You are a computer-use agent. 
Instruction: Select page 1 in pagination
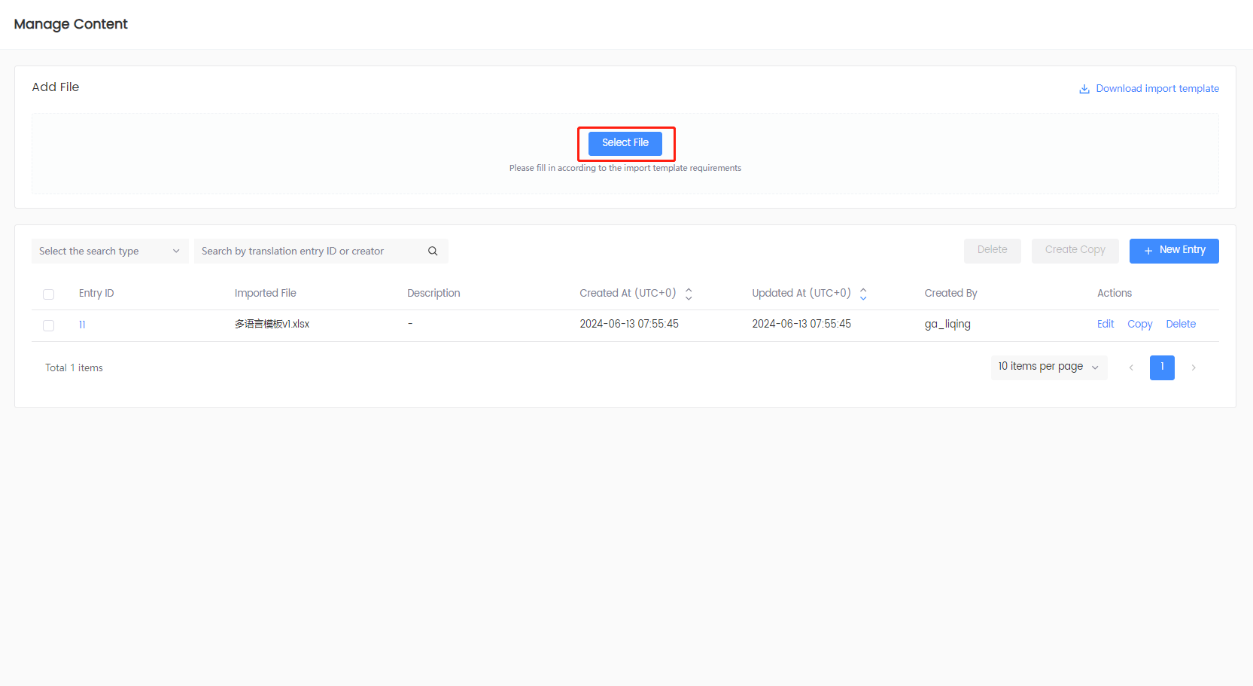[1162, 367]
